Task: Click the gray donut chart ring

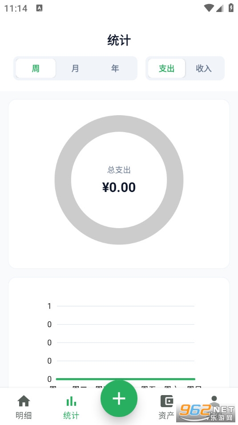Action: (119, 124)
